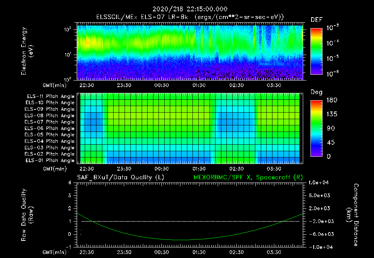Click the ELS-05 Pitch Angle row label
The image size is (374, 258).
tap(50, 135)
